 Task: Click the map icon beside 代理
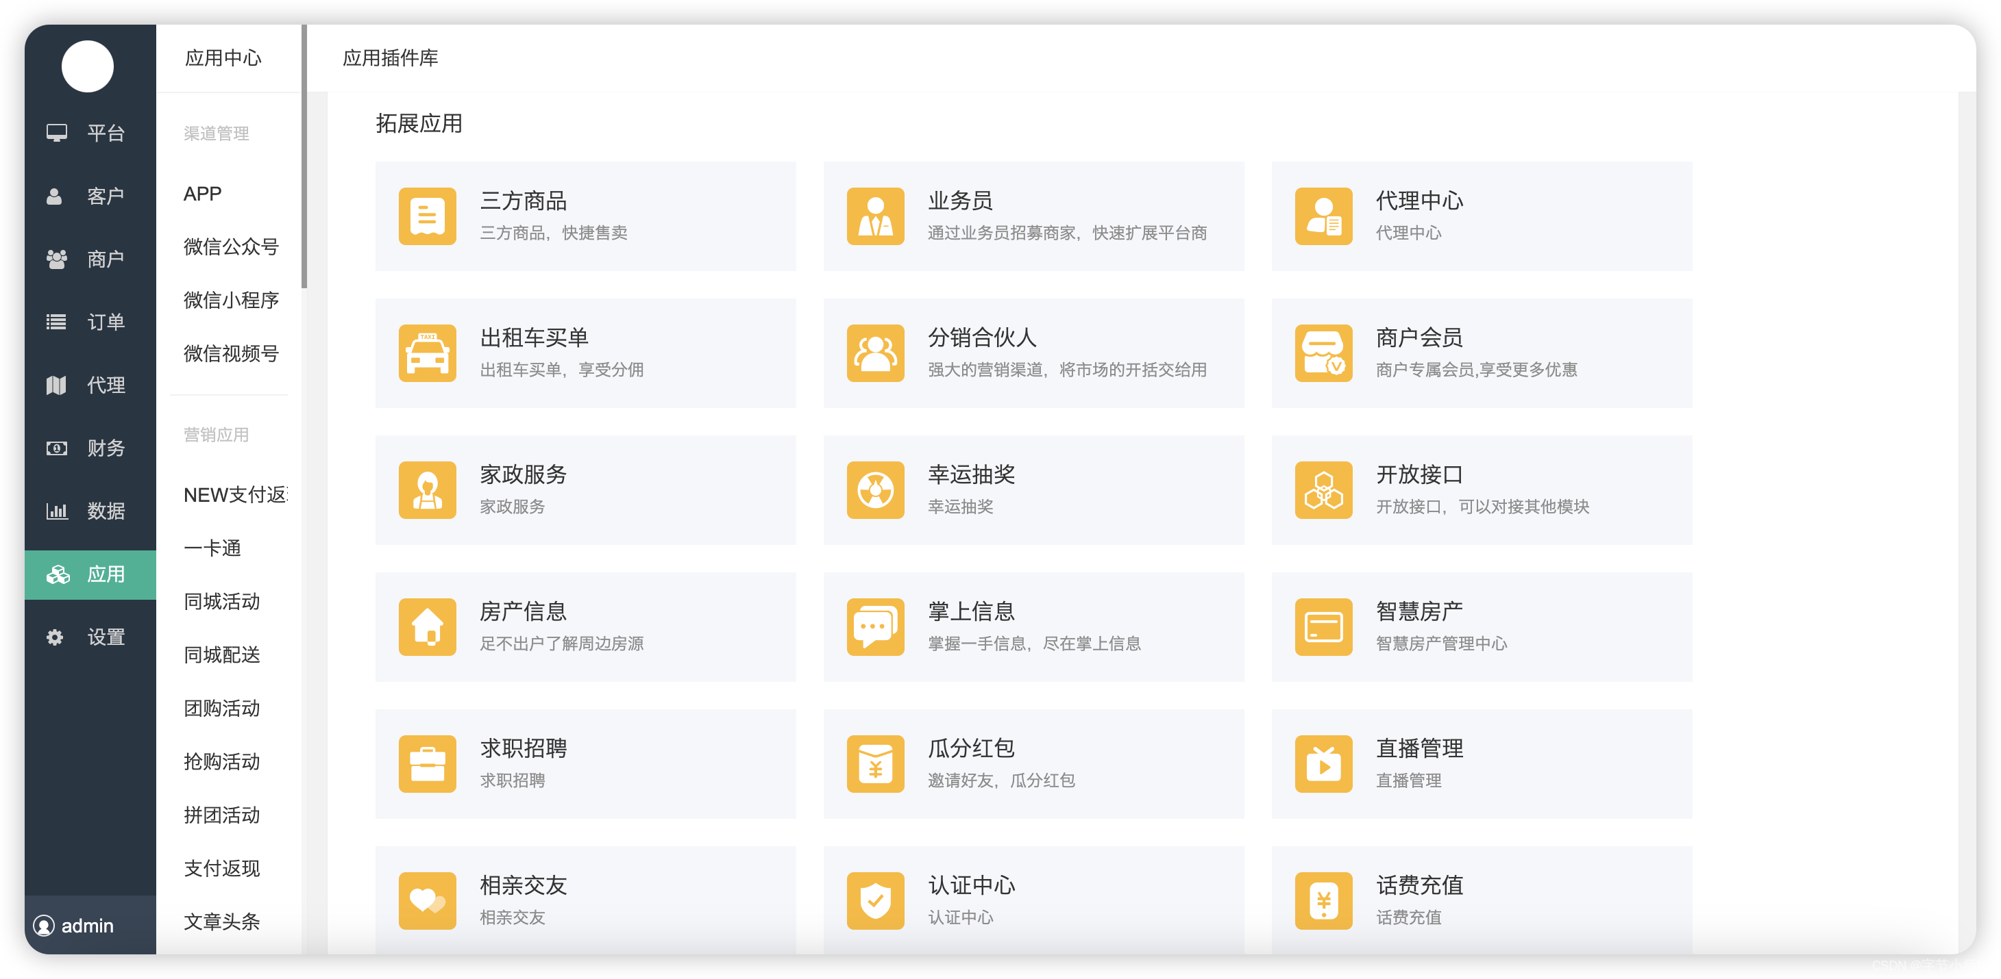56,385
